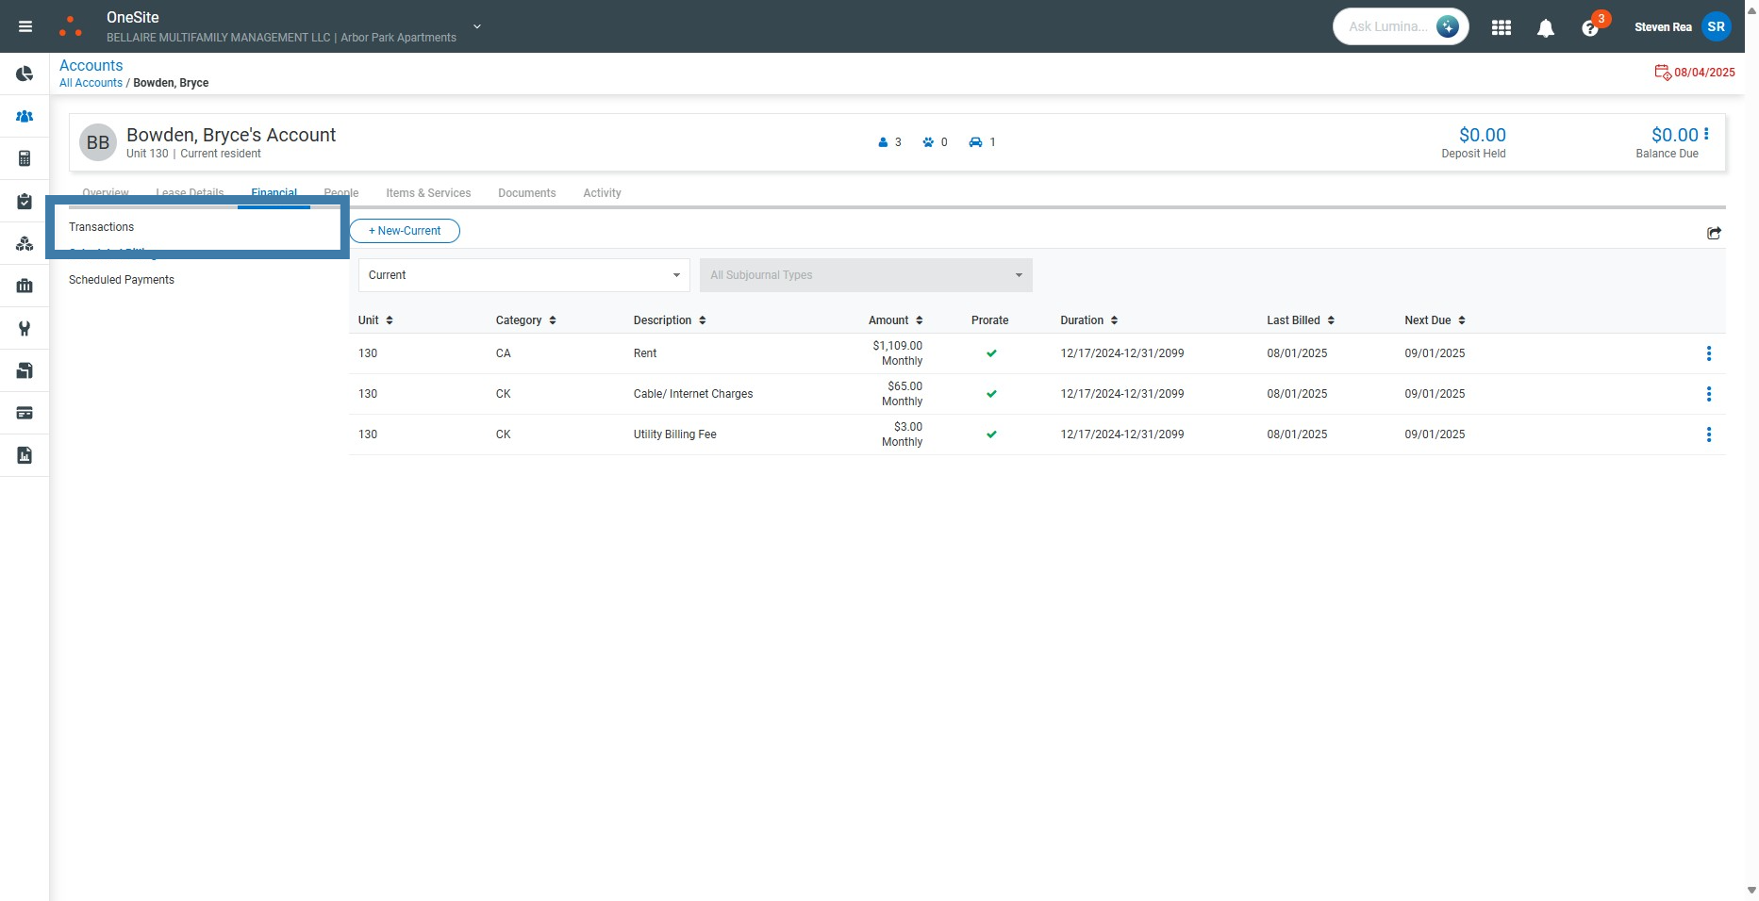Image resolution: width=1759 pixels, height=901 pixels.
Task: Click the pets paw icon
Action: pyautogui.click(x=928, y=142)
